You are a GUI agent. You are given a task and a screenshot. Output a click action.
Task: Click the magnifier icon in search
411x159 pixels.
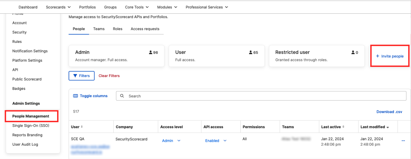coord(122,96)
